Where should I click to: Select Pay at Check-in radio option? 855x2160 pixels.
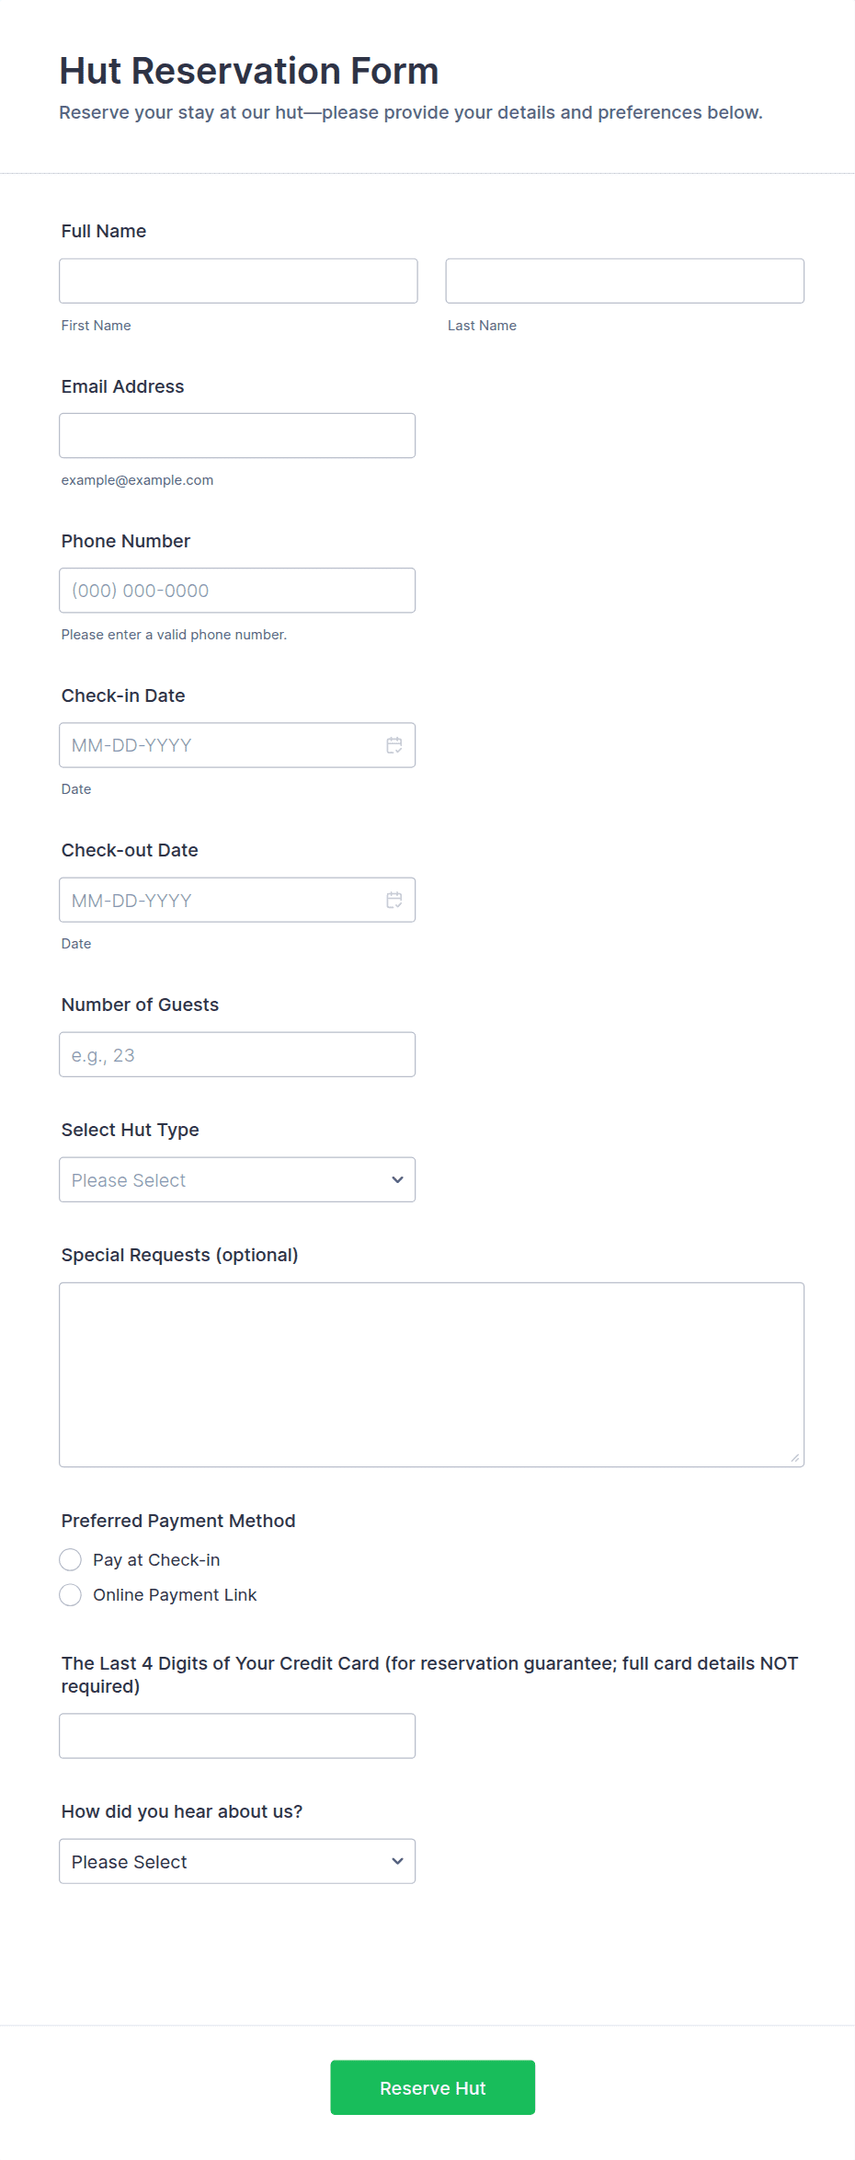point(71,1559)
